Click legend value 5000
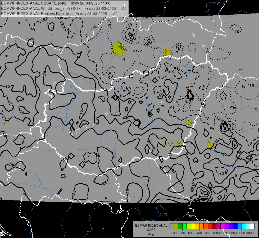 click(250, 233)
